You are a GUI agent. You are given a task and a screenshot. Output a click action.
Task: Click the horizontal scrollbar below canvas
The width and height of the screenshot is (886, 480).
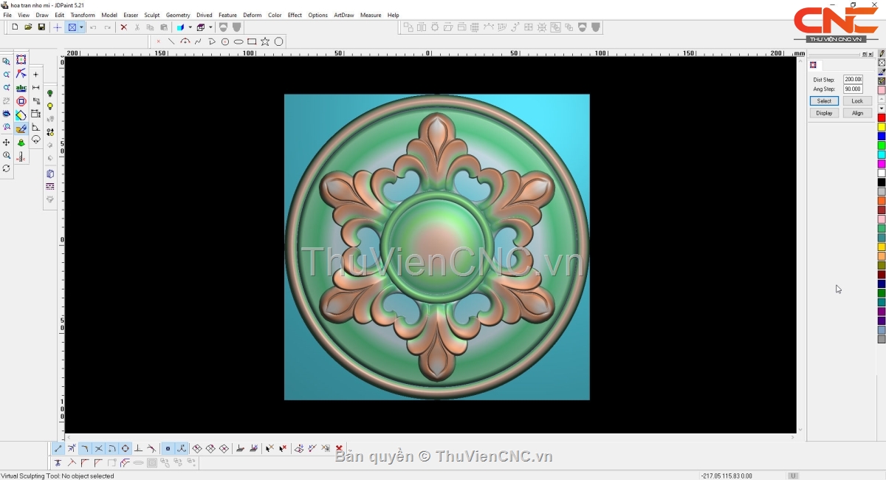[430, 437]
